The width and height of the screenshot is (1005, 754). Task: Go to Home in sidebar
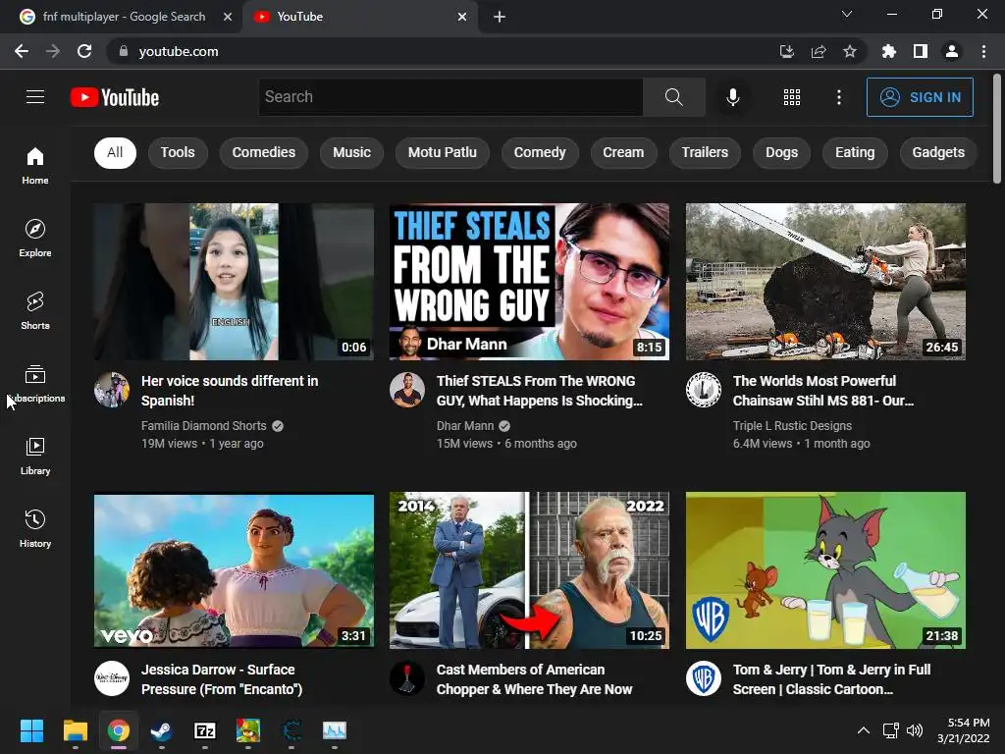35,165
